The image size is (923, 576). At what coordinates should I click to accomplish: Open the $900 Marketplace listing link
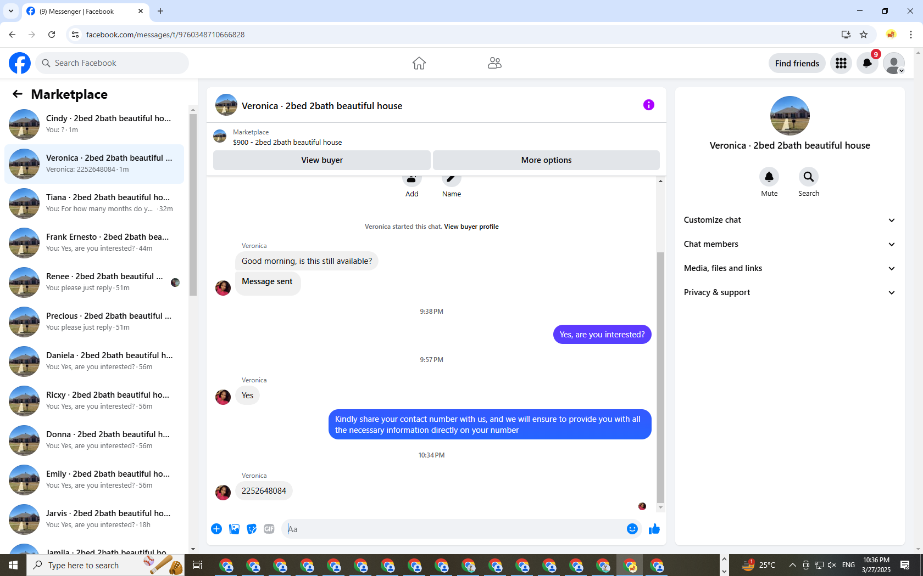(287, 142)
